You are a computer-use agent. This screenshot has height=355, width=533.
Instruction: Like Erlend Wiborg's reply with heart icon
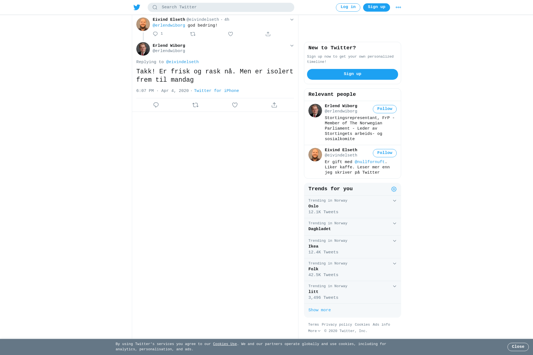click(235, 105)
